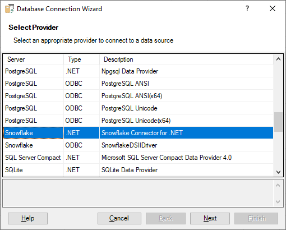
Task: Select the PostgreSQL ANSI(x64) ODBC row
Action: point(139,96)
